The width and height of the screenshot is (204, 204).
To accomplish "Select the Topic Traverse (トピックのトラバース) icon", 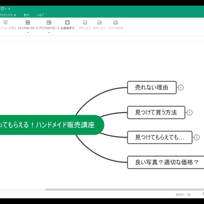I will tap(28, 23).
